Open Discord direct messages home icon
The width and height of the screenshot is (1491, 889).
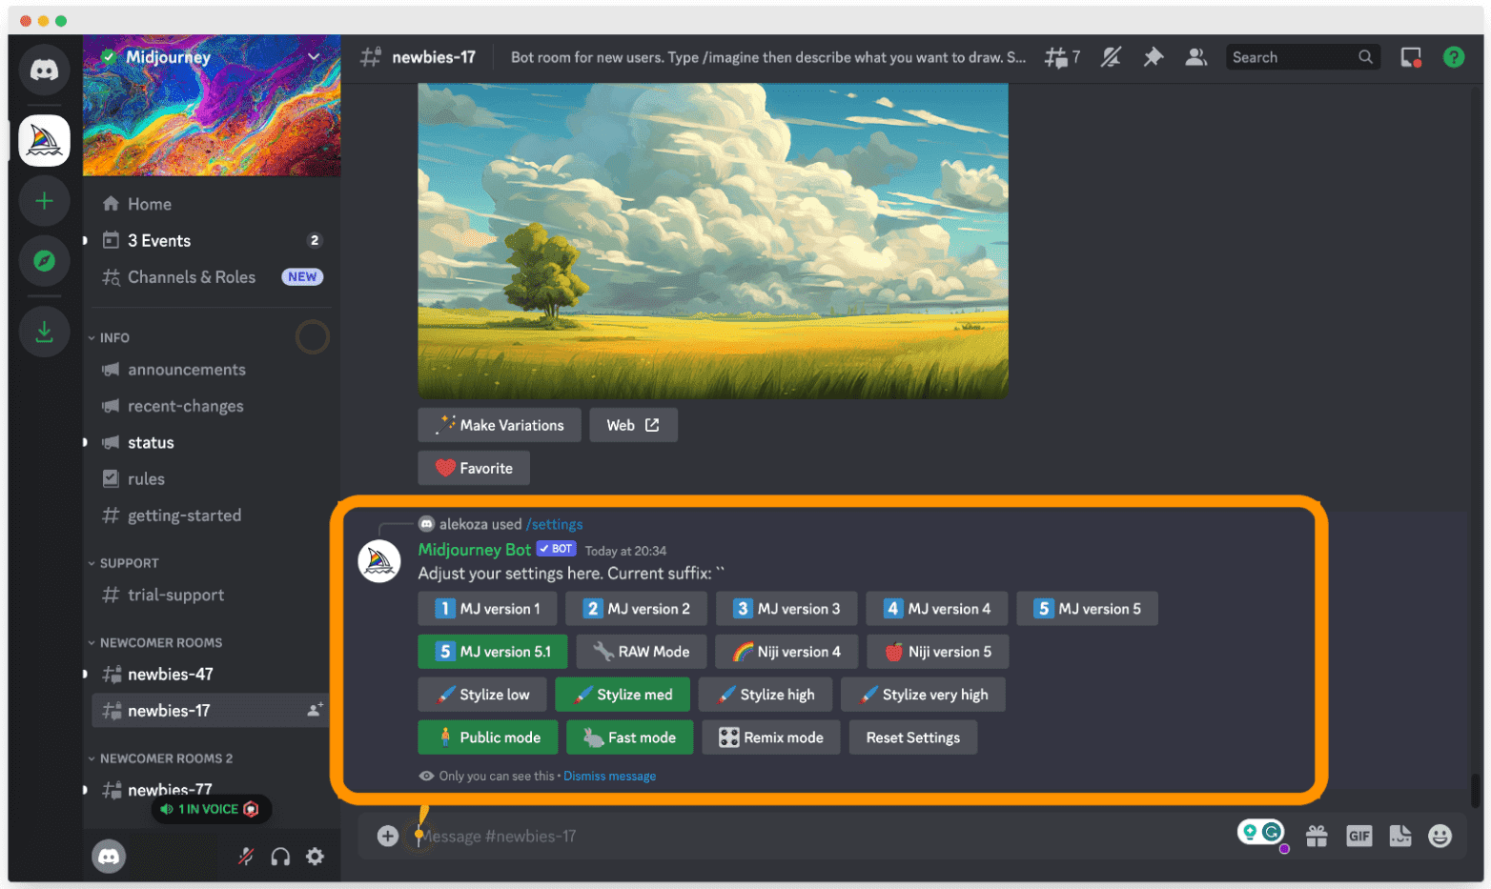pos(44,70)
